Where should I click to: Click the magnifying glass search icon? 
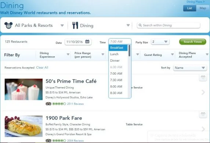point(140,25)
